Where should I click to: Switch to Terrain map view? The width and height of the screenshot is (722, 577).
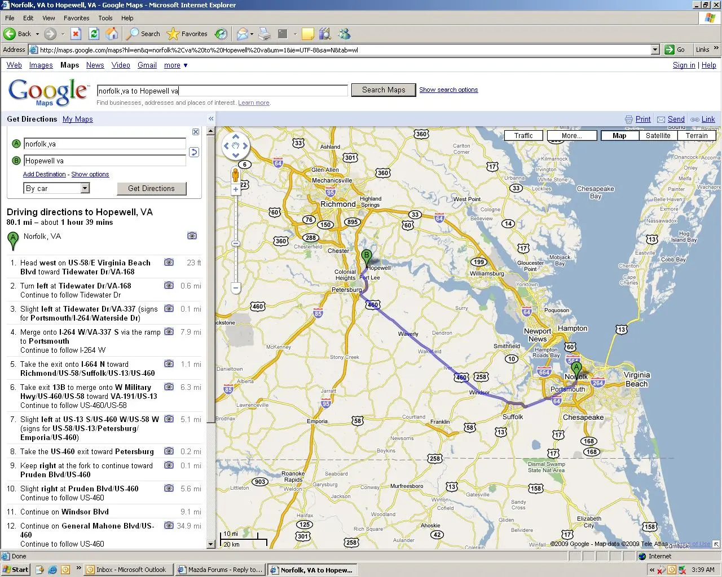[697, 136]
